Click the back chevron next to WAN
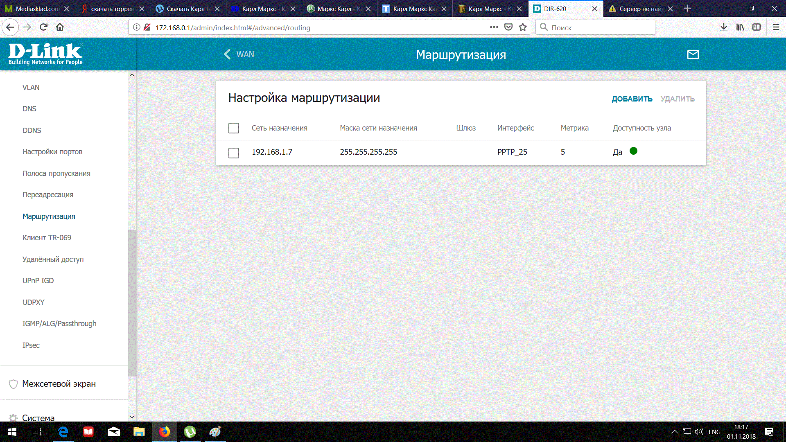The image size is (786, 442). [x=227, y=54]
